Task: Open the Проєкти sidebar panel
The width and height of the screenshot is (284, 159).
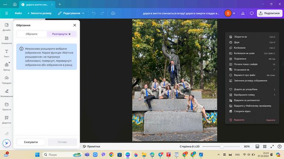Action: coord(7,106)
